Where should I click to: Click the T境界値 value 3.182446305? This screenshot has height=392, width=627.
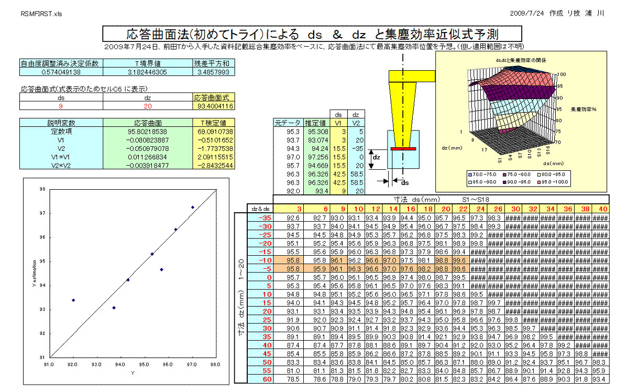[148, 72]
